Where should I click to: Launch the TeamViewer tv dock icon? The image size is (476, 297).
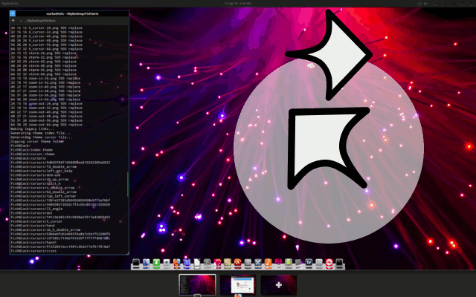point(309,263)
